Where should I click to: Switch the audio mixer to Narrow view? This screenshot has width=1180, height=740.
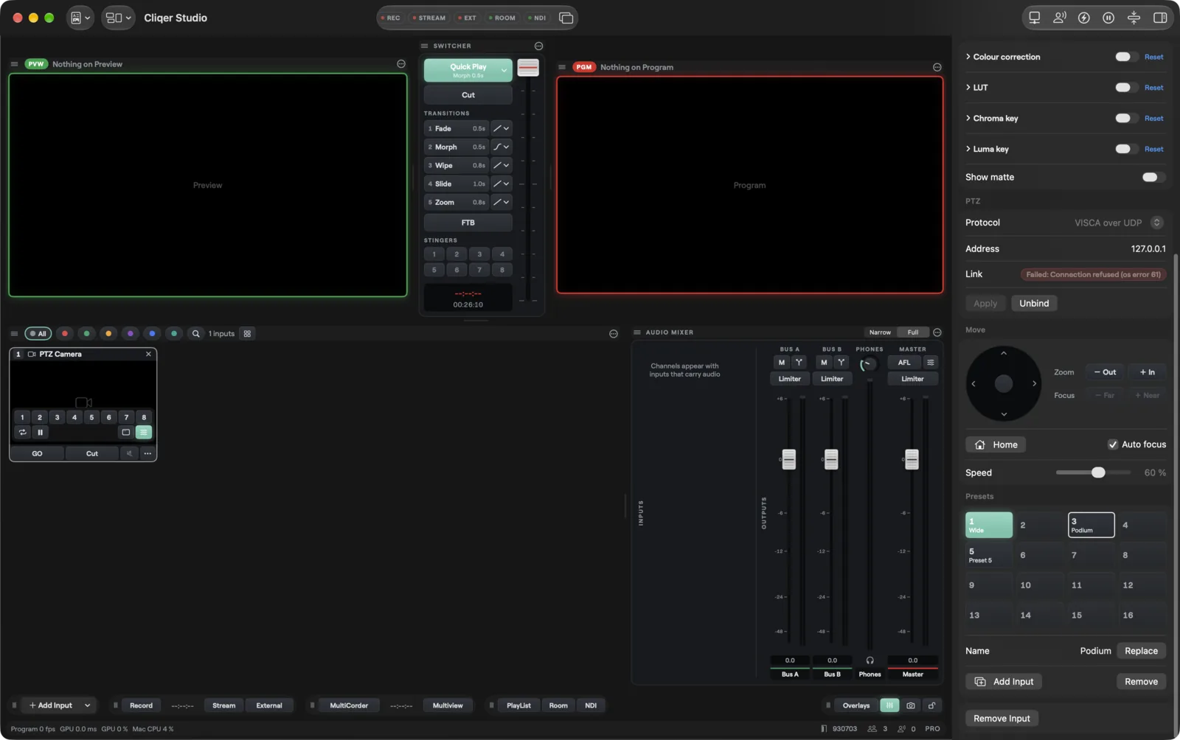[880, 332]
